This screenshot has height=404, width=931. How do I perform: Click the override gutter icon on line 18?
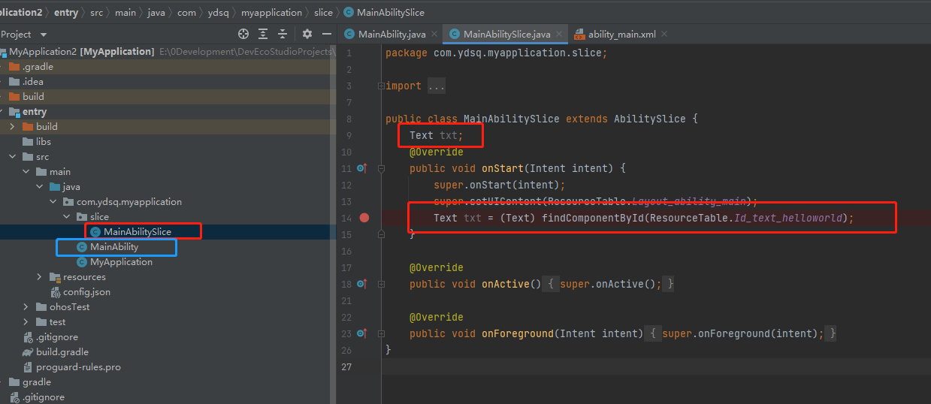click(361, 284)
